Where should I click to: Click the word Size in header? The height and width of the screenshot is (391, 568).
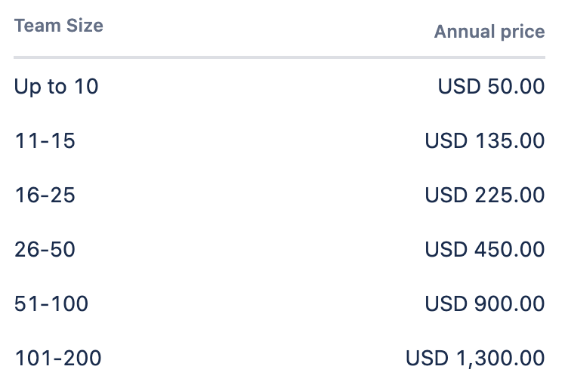click(85, 26)
